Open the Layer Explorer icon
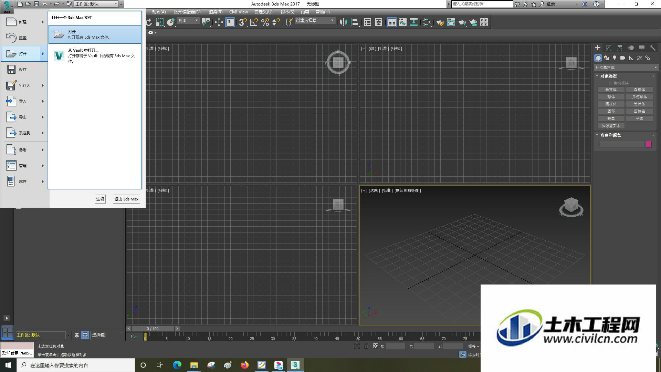Viewport: 661px width, 372px height. [x=379, y=22]
